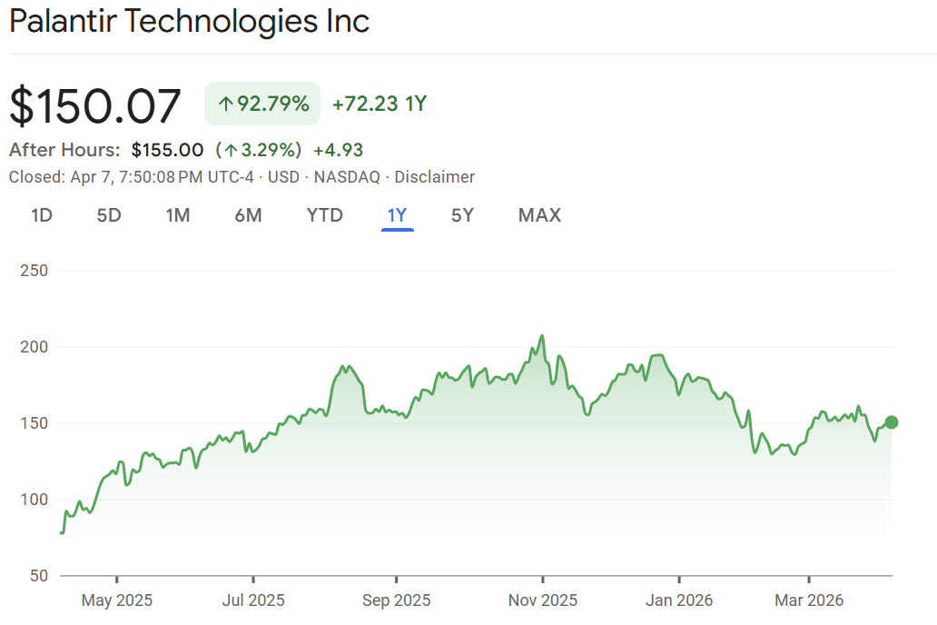This screenshot has width=937, height=625.
Task: Switch chart to 6M range
Action: [248, 215]
